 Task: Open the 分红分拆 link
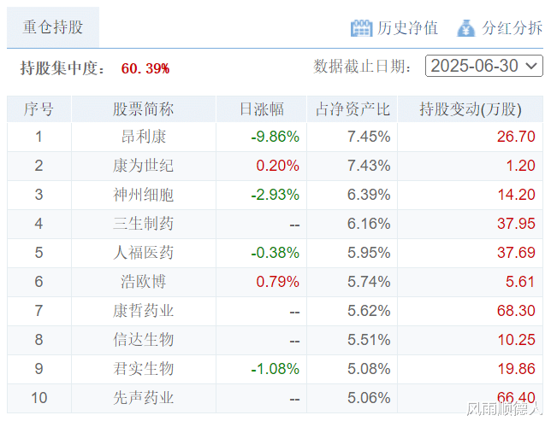[x=512, y=28]
